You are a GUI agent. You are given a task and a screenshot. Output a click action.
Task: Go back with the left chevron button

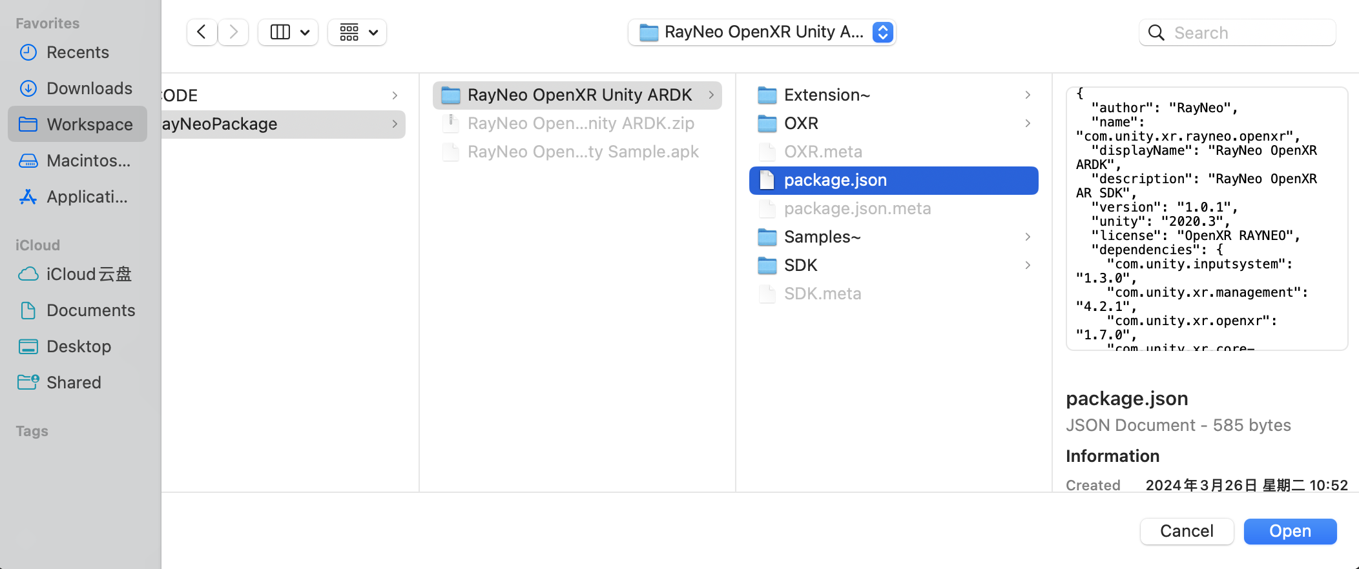click(x=202, y=32)
